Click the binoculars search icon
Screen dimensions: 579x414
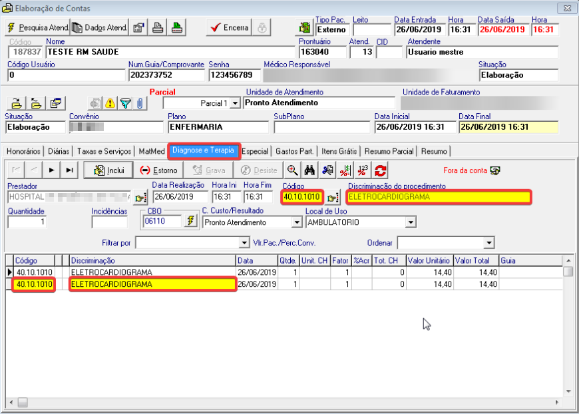click(309, 170)
